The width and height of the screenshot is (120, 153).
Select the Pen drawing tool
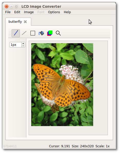pyautogui.click(x=16, y=33)
